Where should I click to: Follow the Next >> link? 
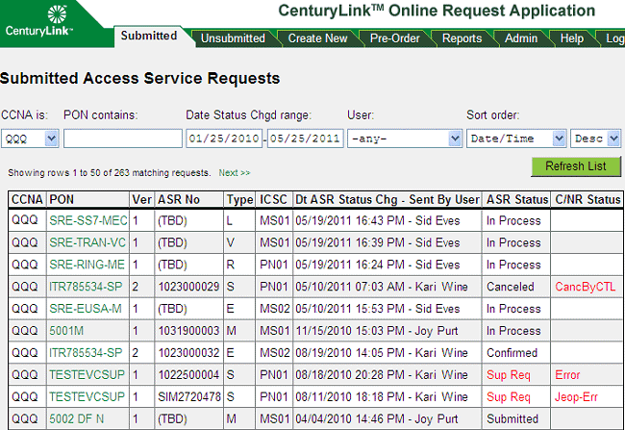[234, 173]
